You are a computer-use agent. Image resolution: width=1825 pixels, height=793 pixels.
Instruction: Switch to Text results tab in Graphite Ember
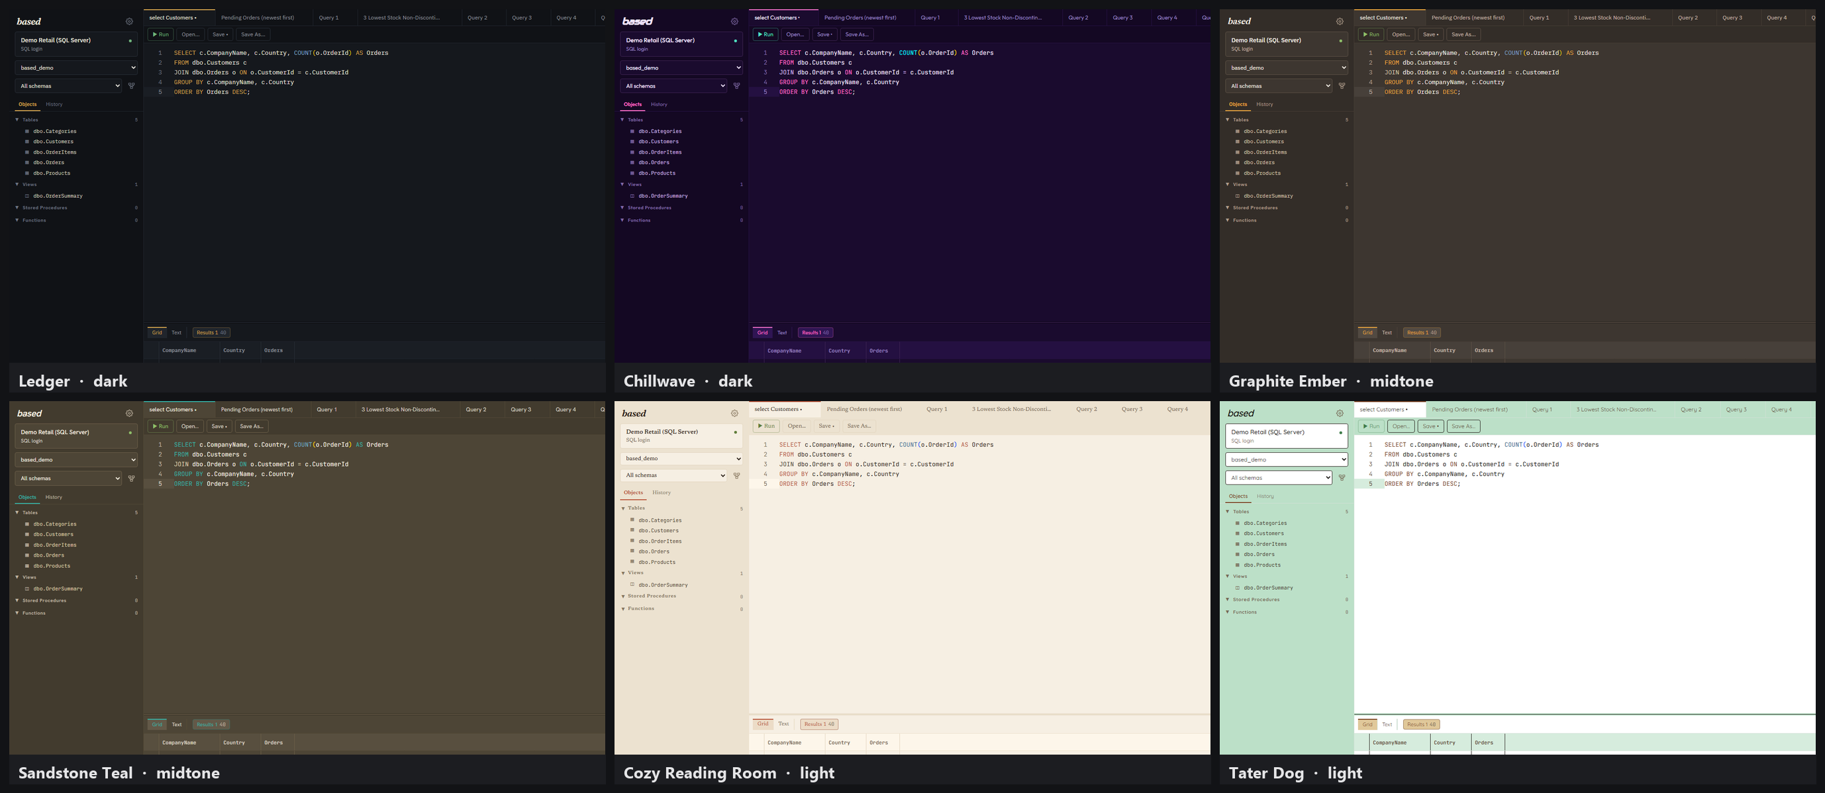pyautogui.click(x=1387, y=333)
